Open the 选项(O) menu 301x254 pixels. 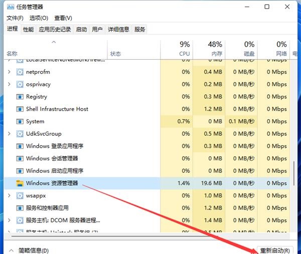[x=39, y=18]
